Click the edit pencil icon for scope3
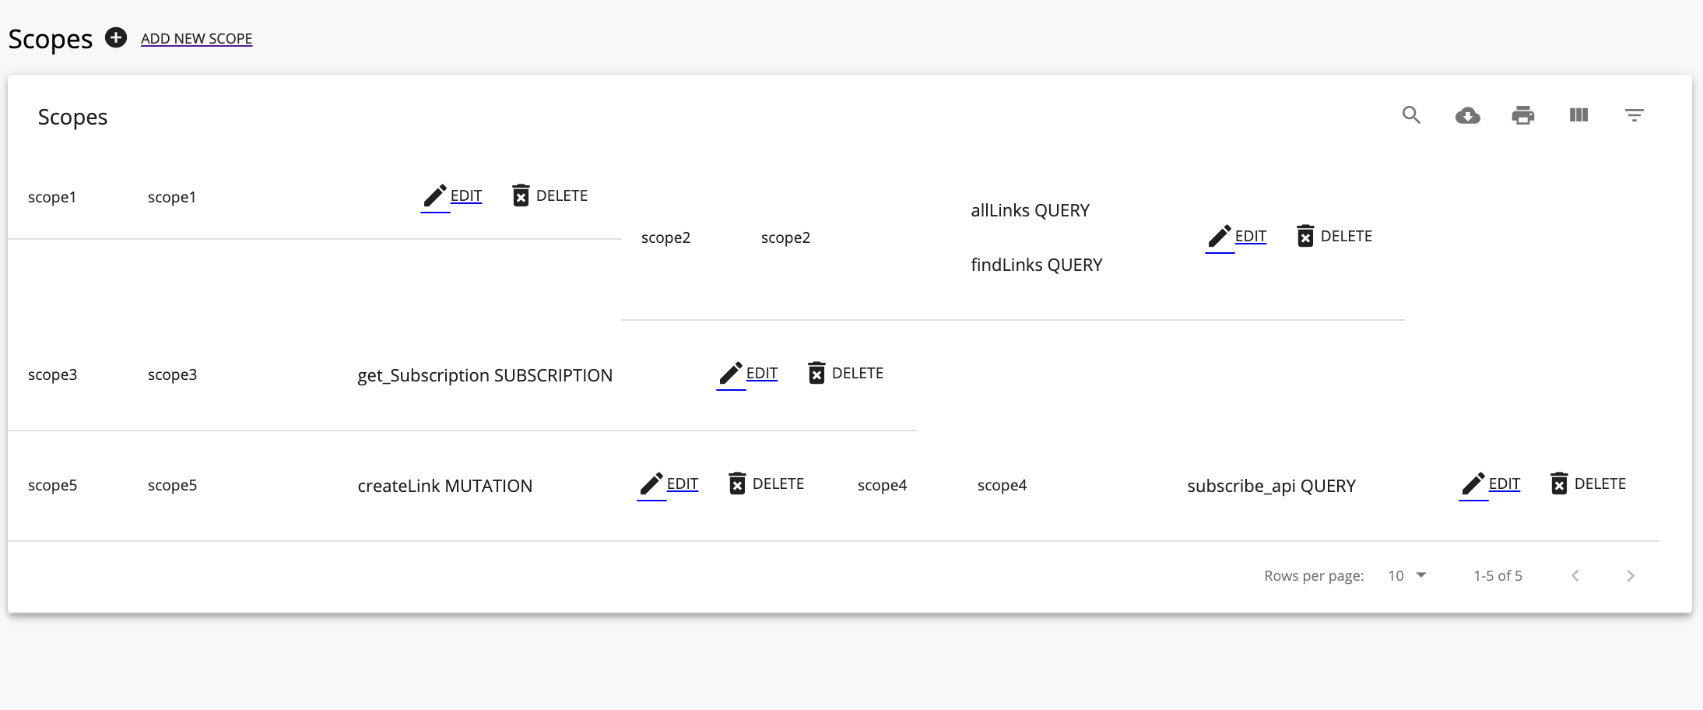Screen dimensions: 1703x710 [730, 373]
